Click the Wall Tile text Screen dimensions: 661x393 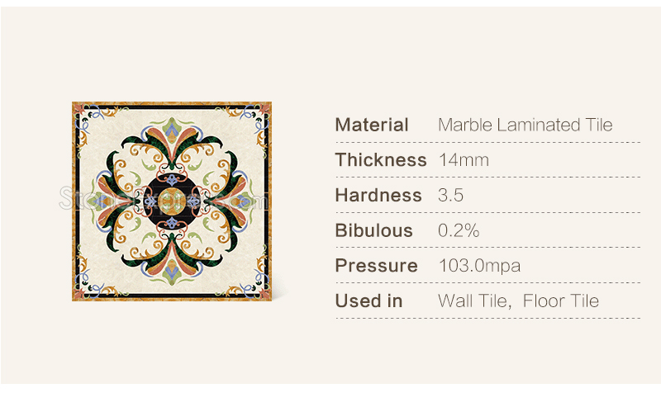pyautogui.click(x=474, y=301)
